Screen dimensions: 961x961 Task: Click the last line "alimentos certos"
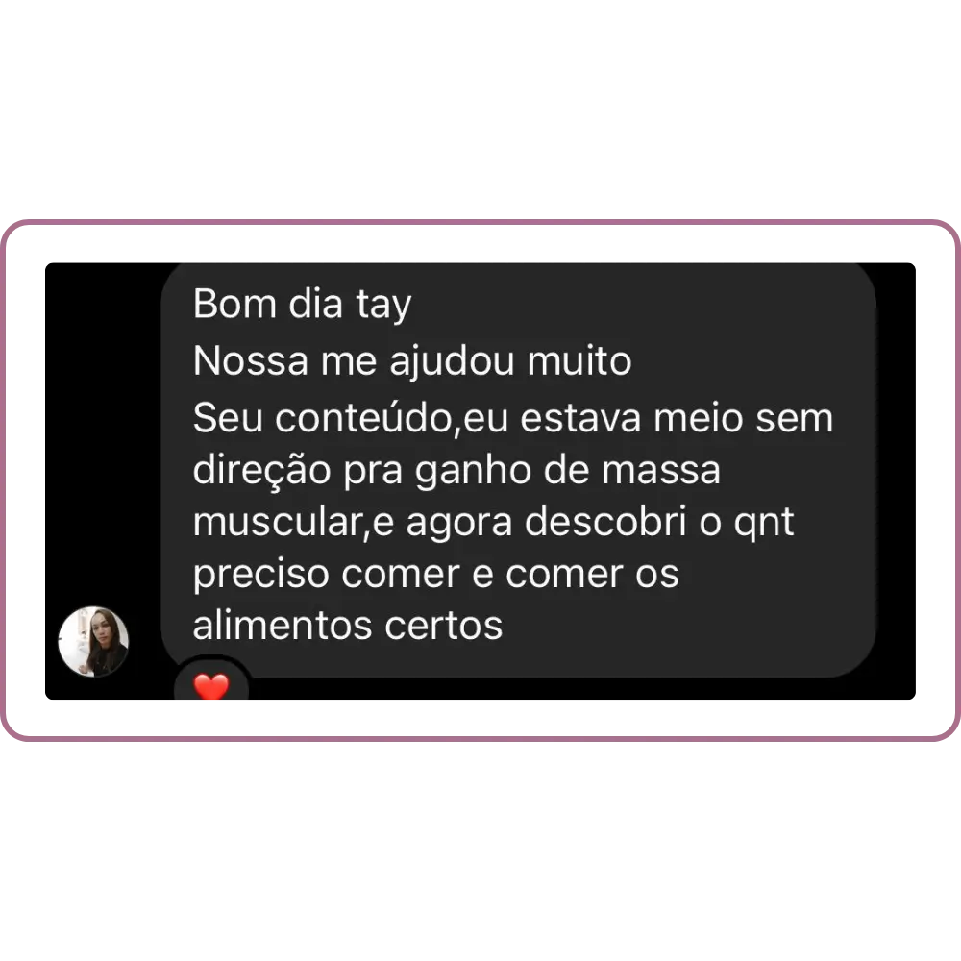pos(348,626)
